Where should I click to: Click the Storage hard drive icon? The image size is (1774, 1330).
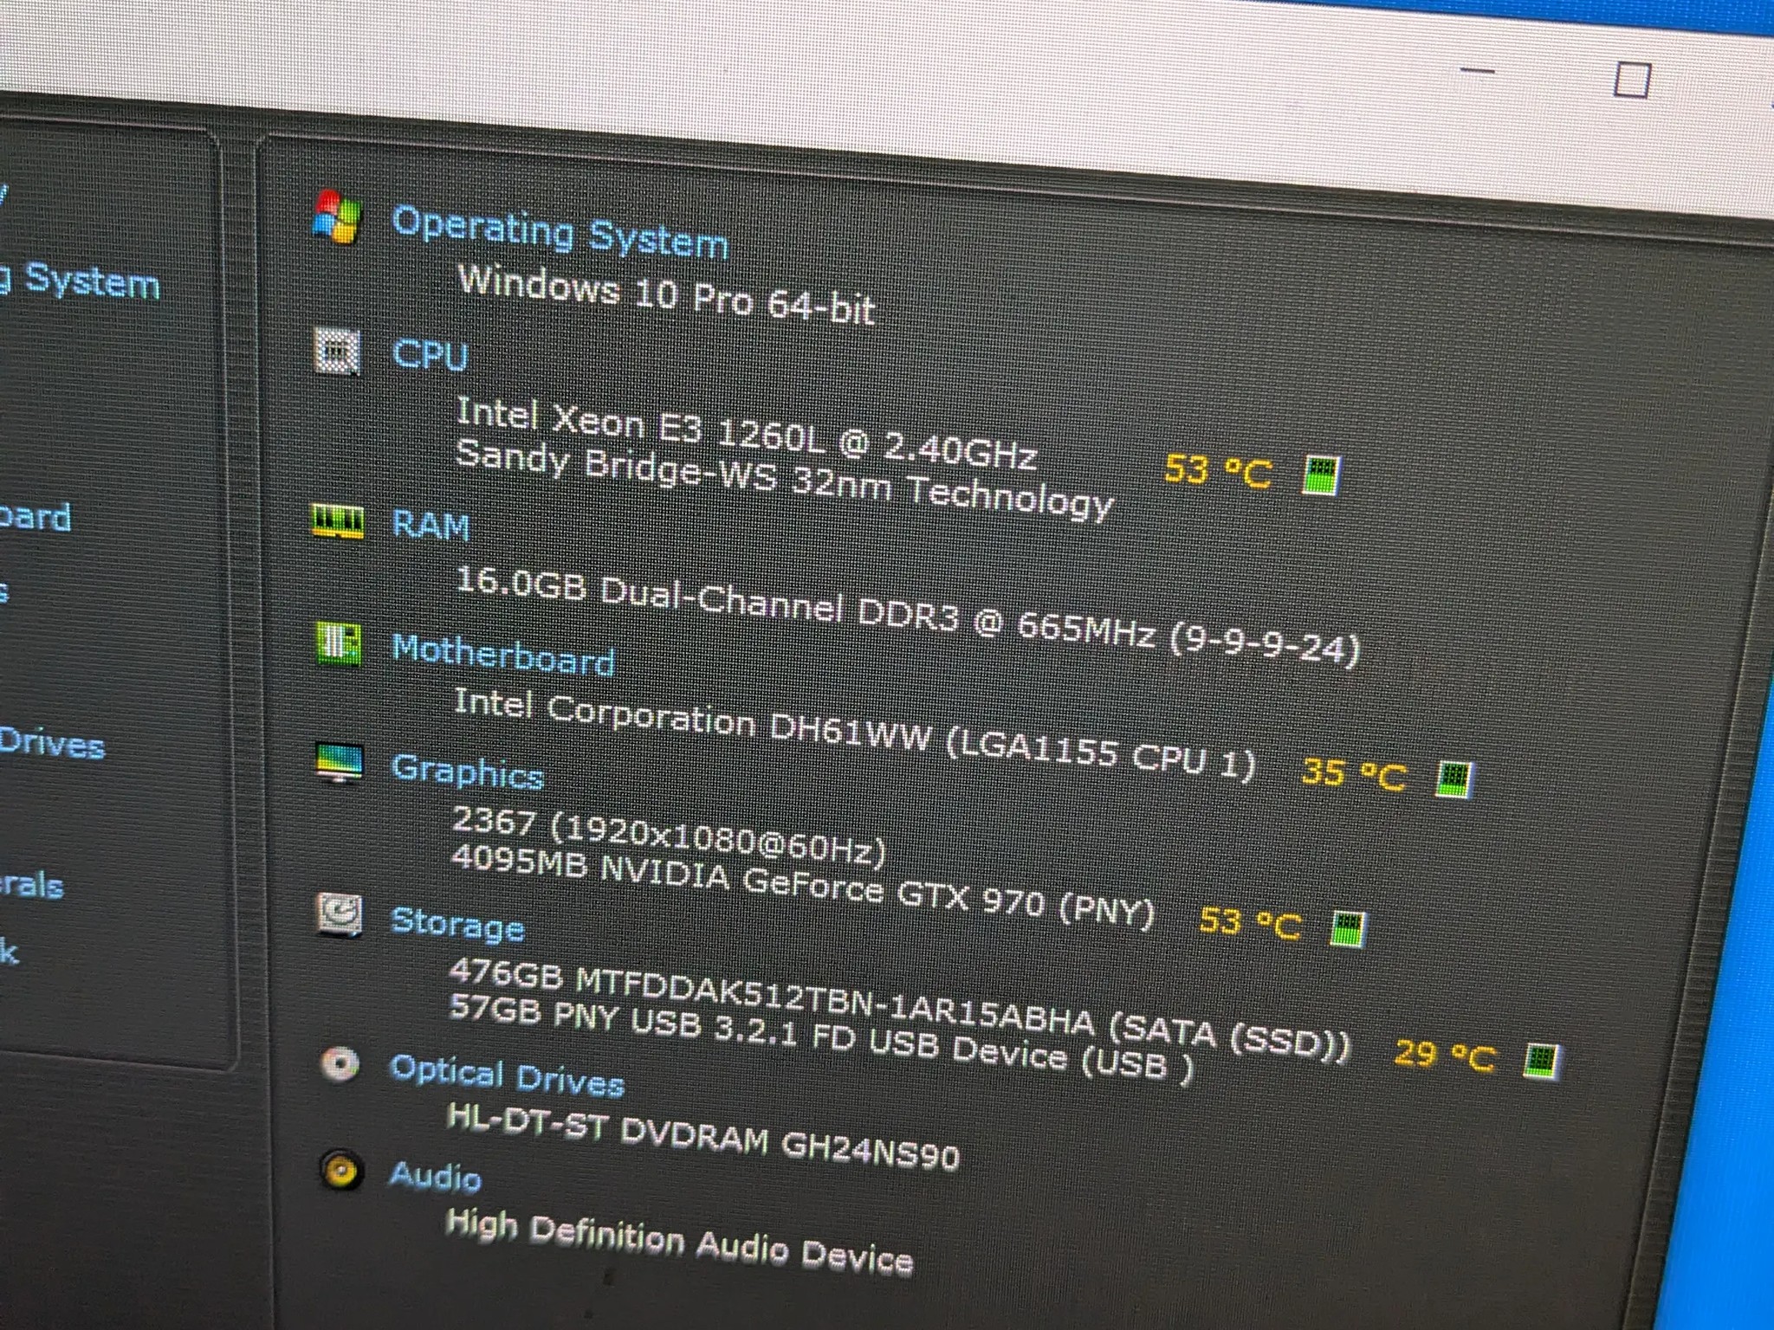pos(339,915)
